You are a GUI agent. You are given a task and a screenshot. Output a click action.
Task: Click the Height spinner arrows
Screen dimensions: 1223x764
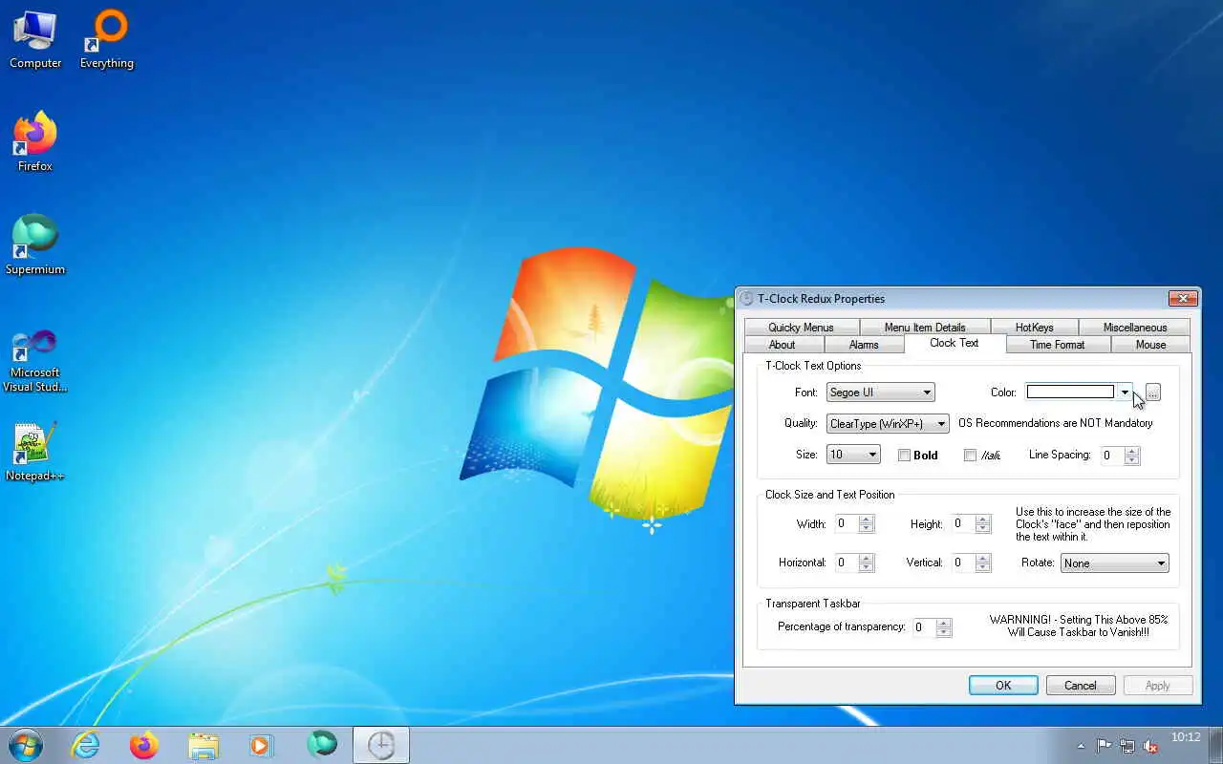(x=983, y=524)
